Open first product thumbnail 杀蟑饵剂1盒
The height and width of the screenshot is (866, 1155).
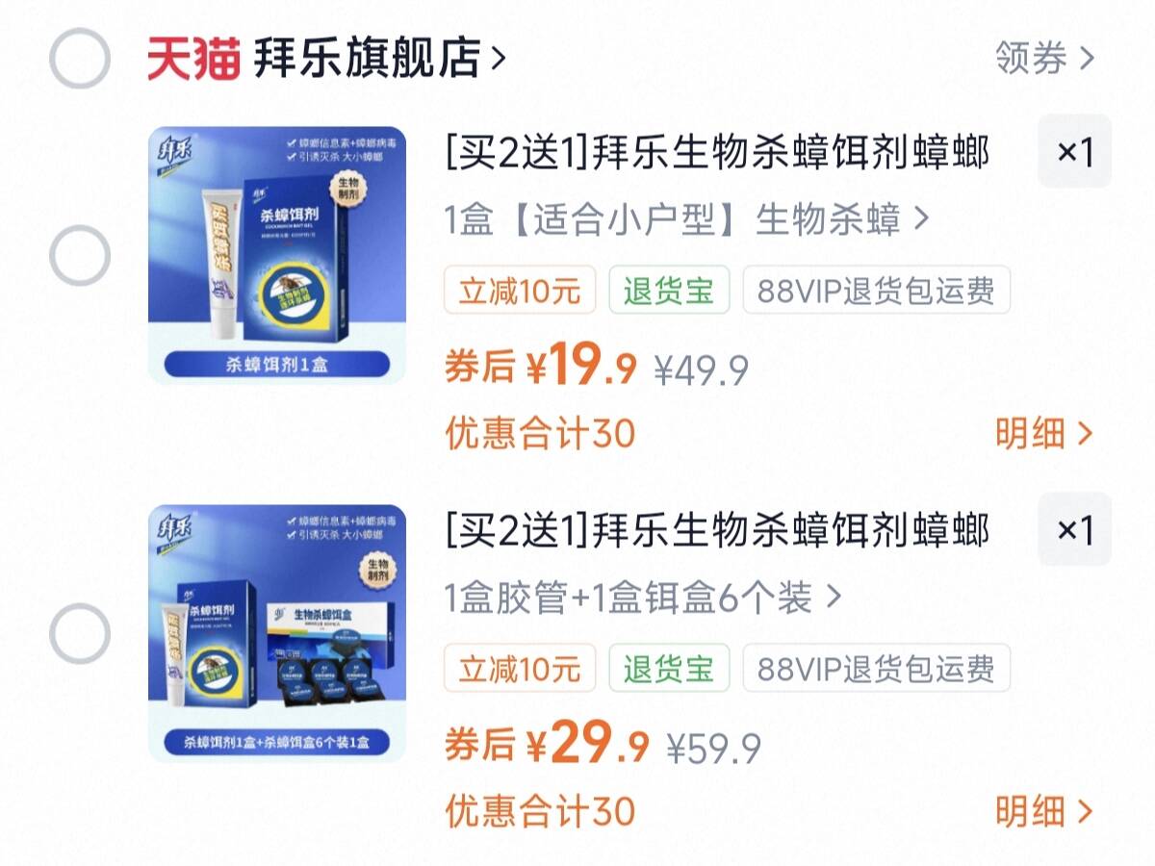[277, 255]
